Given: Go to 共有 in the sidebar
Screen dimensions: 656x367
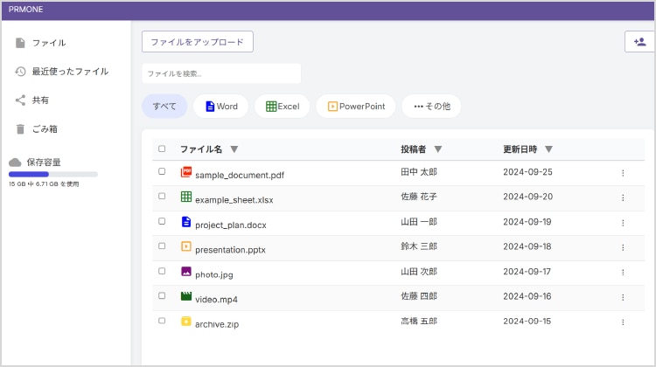Looking at the screenshot, I should pyautogui.click(x=40, y=100).
